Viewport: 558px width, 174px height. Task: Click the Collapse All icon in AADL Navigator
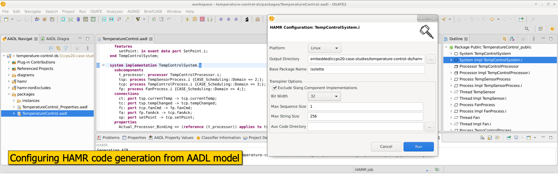click(51, 48)
